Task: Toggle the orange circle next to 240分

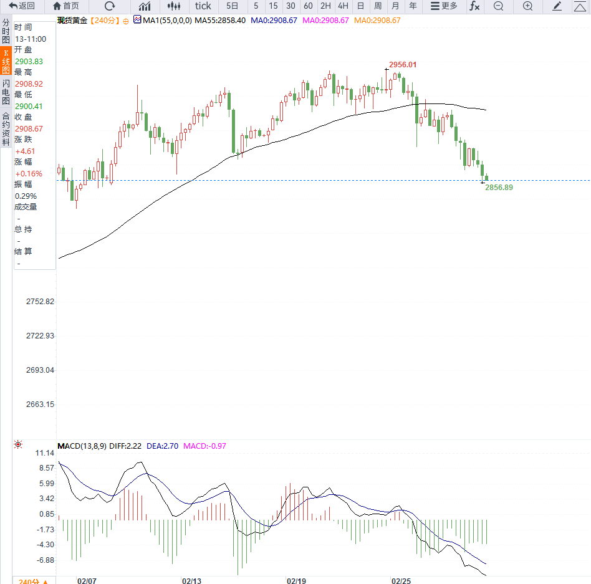Action: click(x=125, y=21)
